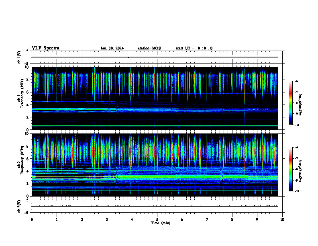Click time axis tick label "3"

(107, 219)
